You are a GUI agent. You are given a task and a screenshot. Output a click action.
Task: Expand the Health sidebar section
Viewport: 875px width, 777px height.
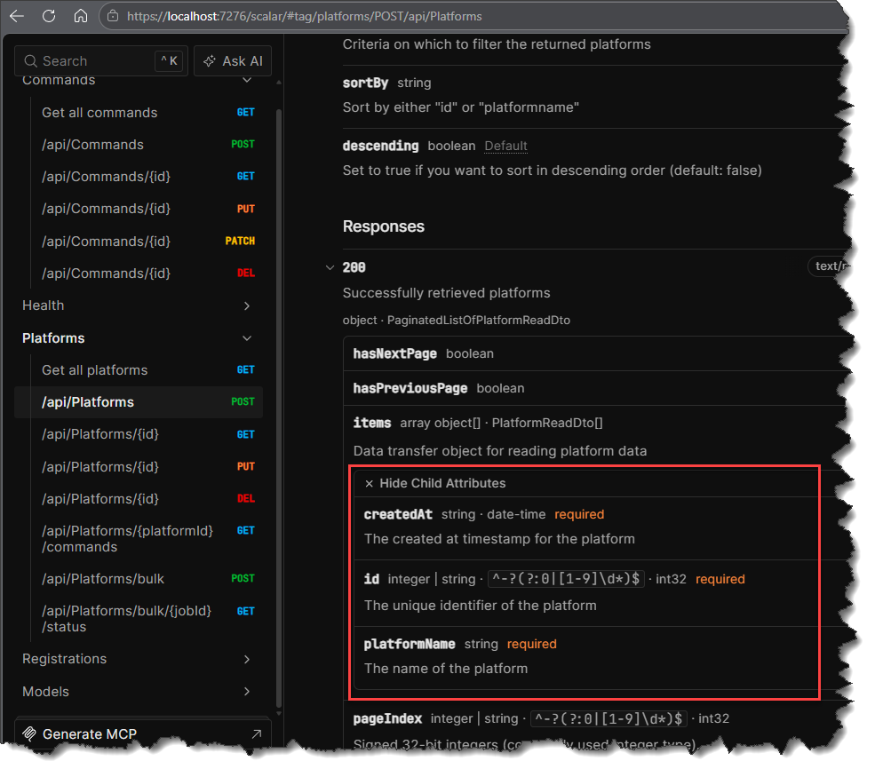(x=247, y=305)
